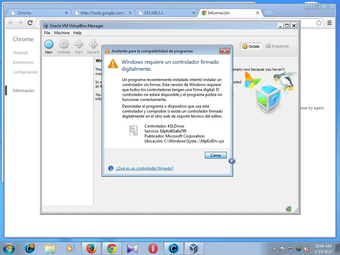
Task: Close the tools.google.com tab
Action: [x=130, y=13]
